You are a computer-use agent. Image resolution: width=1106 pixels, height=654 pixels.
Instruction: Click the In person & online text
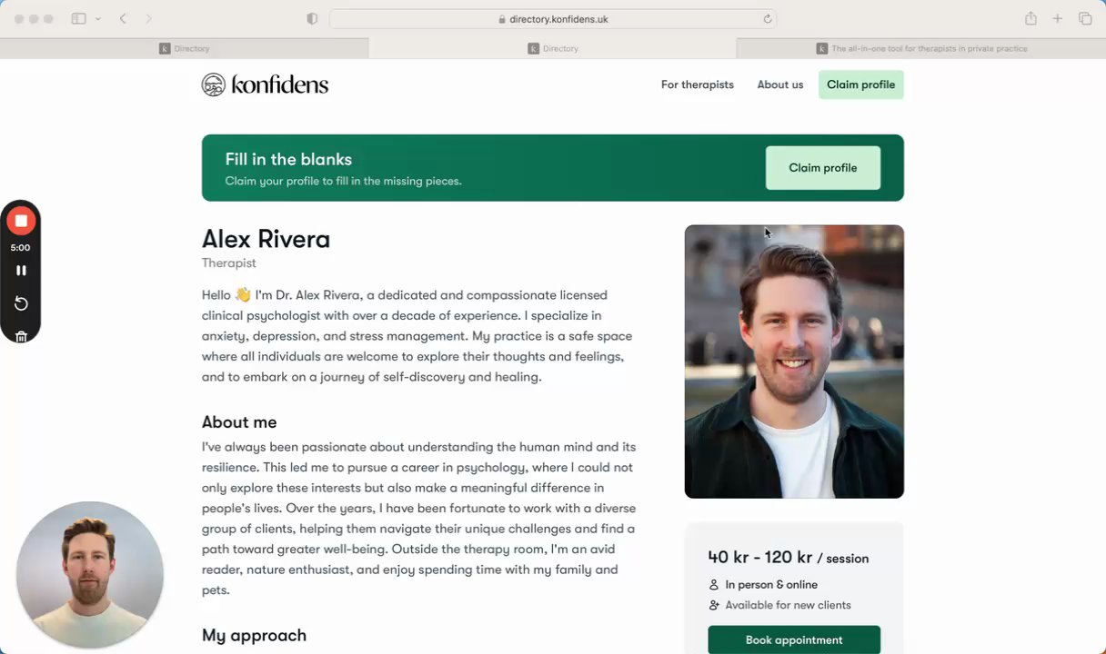tap(771, 585)
